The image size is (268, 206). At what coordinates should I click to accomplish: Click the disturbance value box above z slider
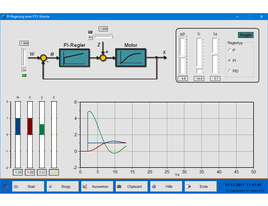point(103,29)
